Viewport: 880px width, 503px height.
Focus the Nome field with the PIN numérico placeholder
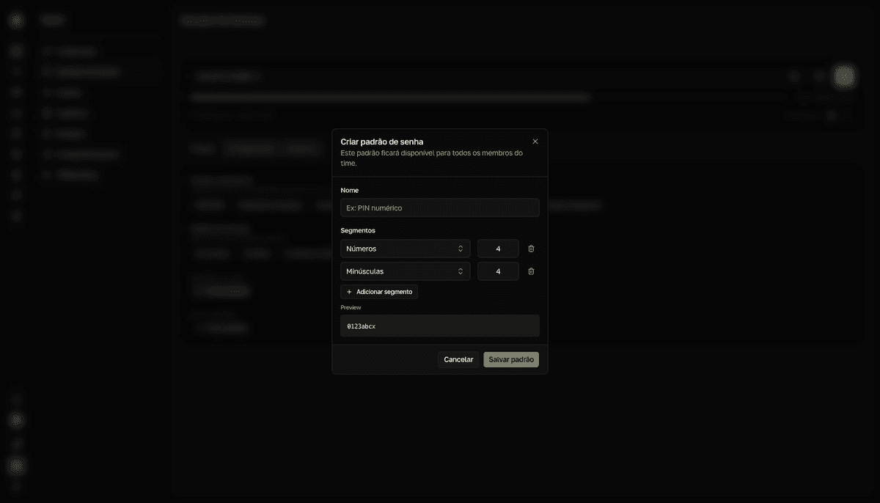[440, 208]
